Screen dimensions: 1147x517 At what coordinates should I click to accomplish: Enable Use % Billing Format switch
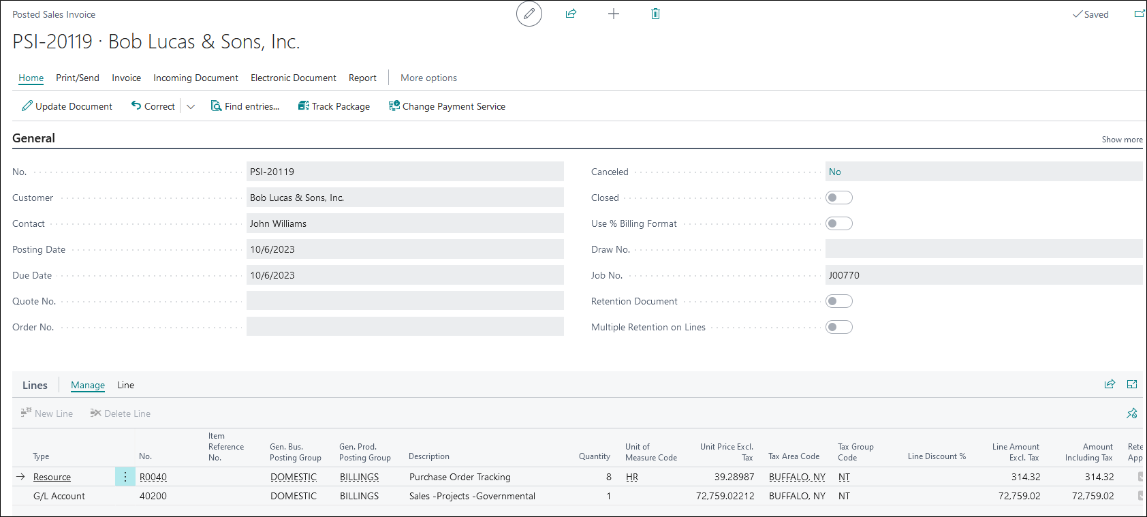[x=838, y=223]
